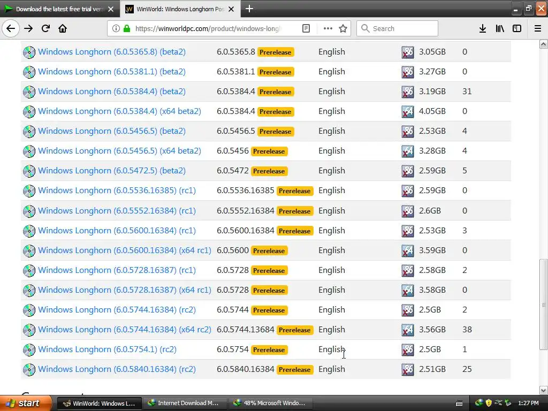
Task: Click download count 38 in x64 rc2 row
Action: tap(467, 330)
